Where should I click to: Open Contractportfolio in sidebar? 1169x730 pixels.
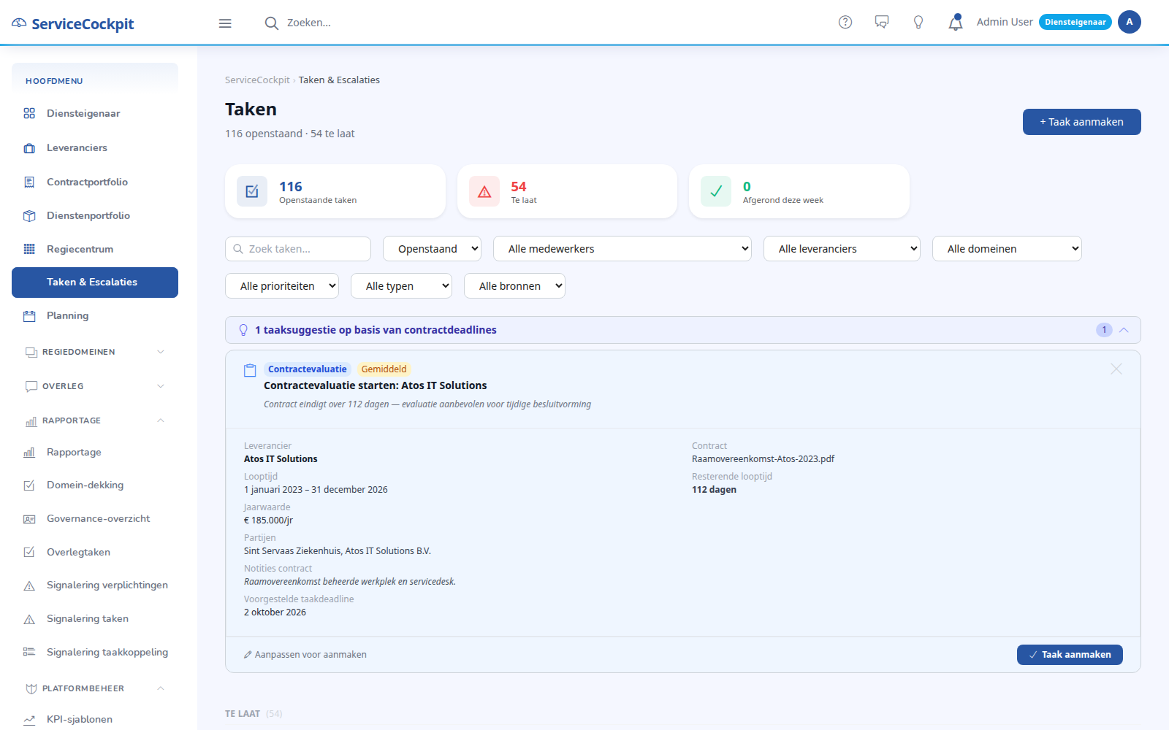95,182
